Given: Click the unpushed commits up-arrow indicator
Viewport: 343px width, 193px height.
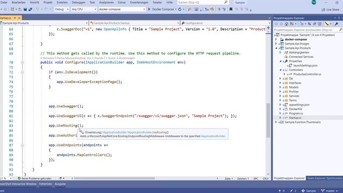Looking at the screenshot, I should pos(280,191).
